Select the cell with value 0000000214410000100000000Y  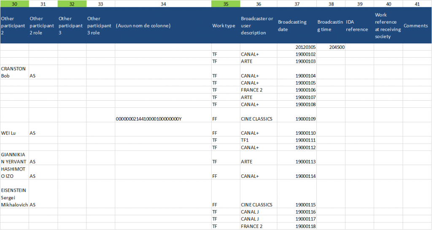(x=163, y=119)
